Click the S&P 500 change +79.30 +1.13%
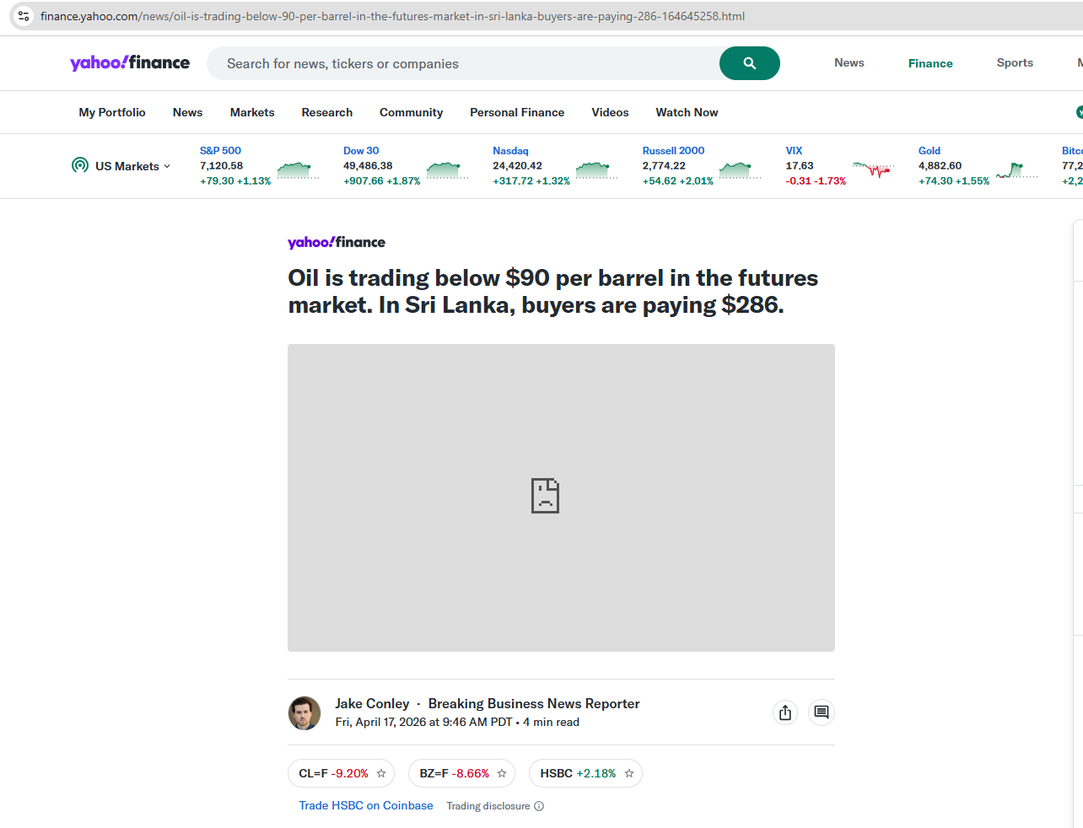The image size is (1083, 828). (x=235, y=181)
